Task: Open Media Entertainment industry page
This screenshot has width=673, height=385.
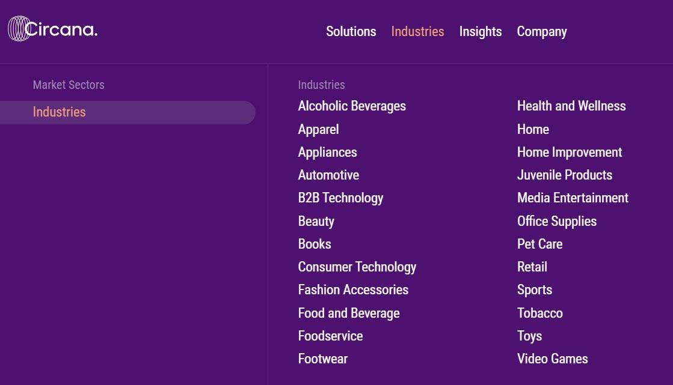Action: [x=573, y=198]
